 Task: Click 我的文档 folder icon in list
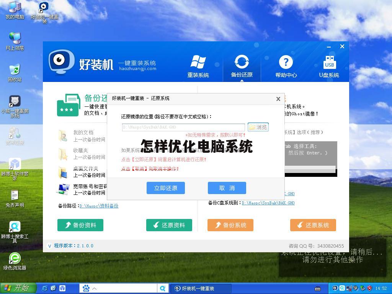pos(63,136)
